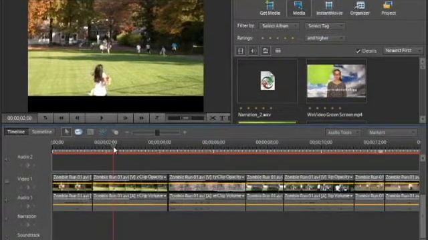Toggle the show still images filter
This screenshot has width=428, height=240.
[265, 51]
